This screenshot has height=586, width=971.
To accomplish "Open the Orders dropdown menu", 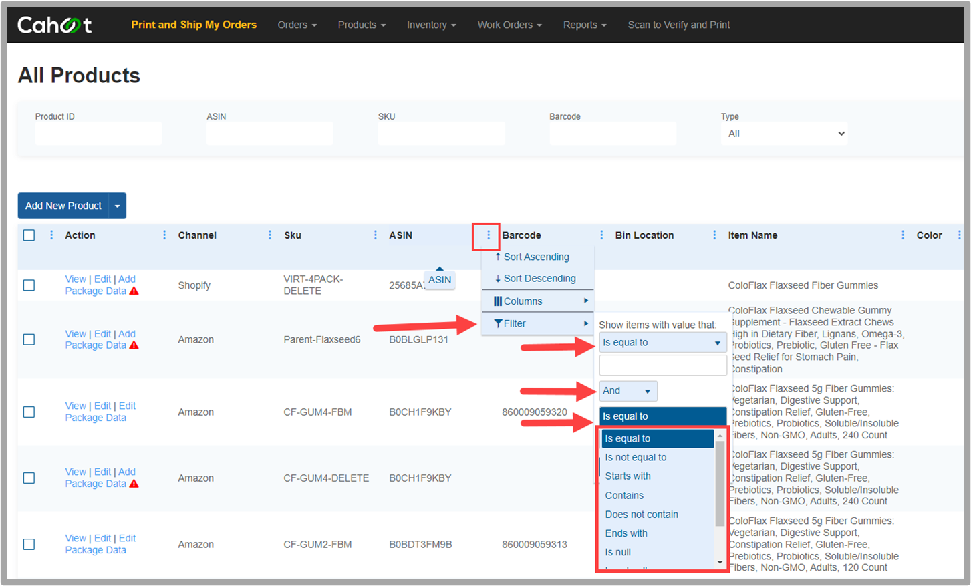I will pos(297,25).
